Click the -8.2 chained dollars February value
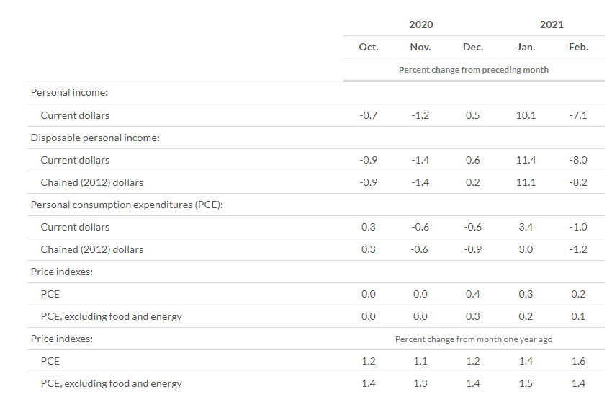Image resolution: width=612 pixels, height=402 pixels. coord(578,182)
